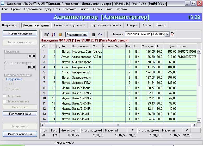Click the Новая накладная button
This screenshot has width=203, height=146.
pos(20,33)
